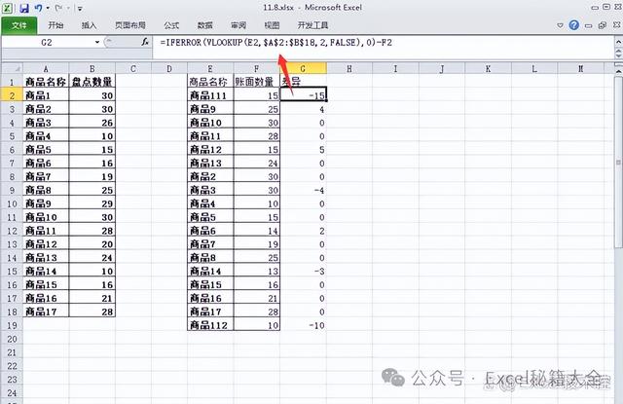This screenshot has height=404, width=623.
Task: Click the workbook minimize icon under title bar
Action: [x=588, y=26]
